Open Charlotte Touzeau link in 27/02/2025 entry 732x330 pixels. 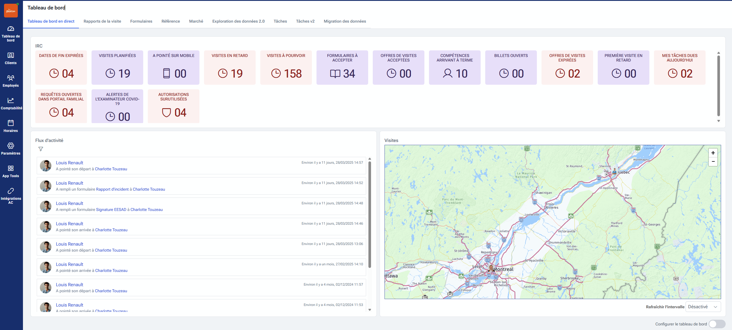coord(111,271)
